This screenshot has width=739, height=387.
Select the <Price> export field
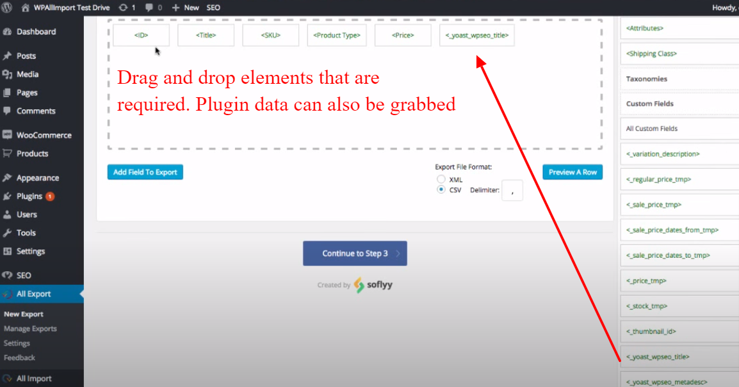tap(403, 35)
